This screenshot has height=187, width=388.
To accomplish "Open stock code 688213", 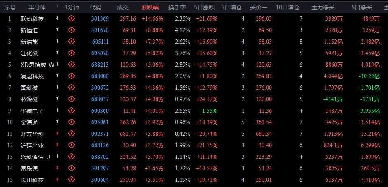I will (100, 65).
